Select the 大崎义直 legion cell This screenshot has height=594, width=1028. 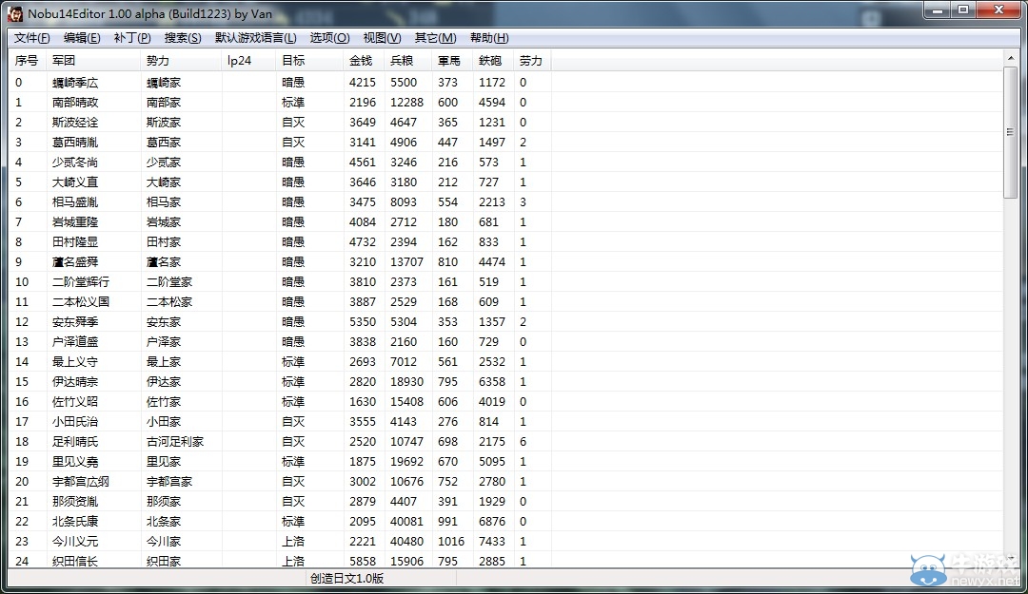75,182
